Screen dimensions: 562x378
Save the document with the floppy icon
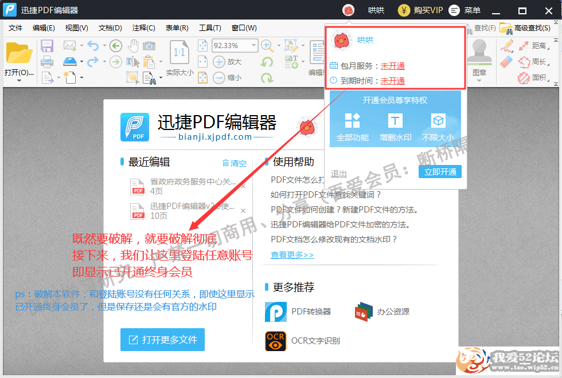(47, 46)
